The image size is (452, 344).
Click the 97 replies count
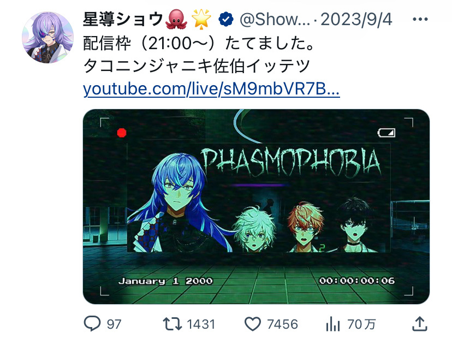(114, 324)
